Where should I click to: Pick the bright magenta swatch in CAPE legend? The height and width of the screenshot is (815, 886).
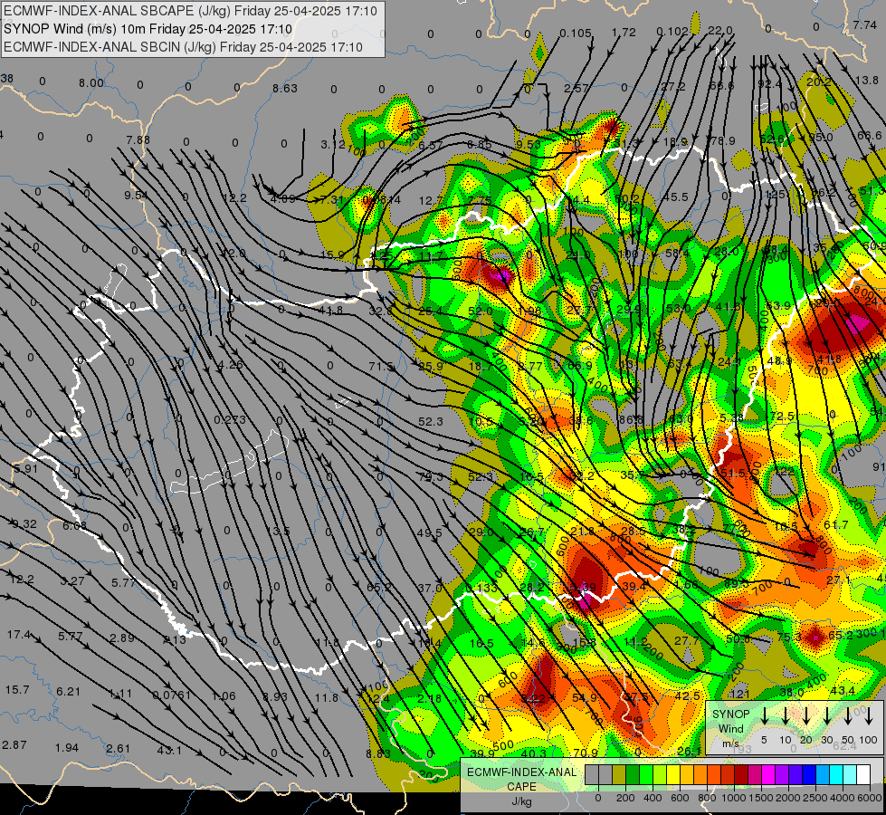click(768, 775)
